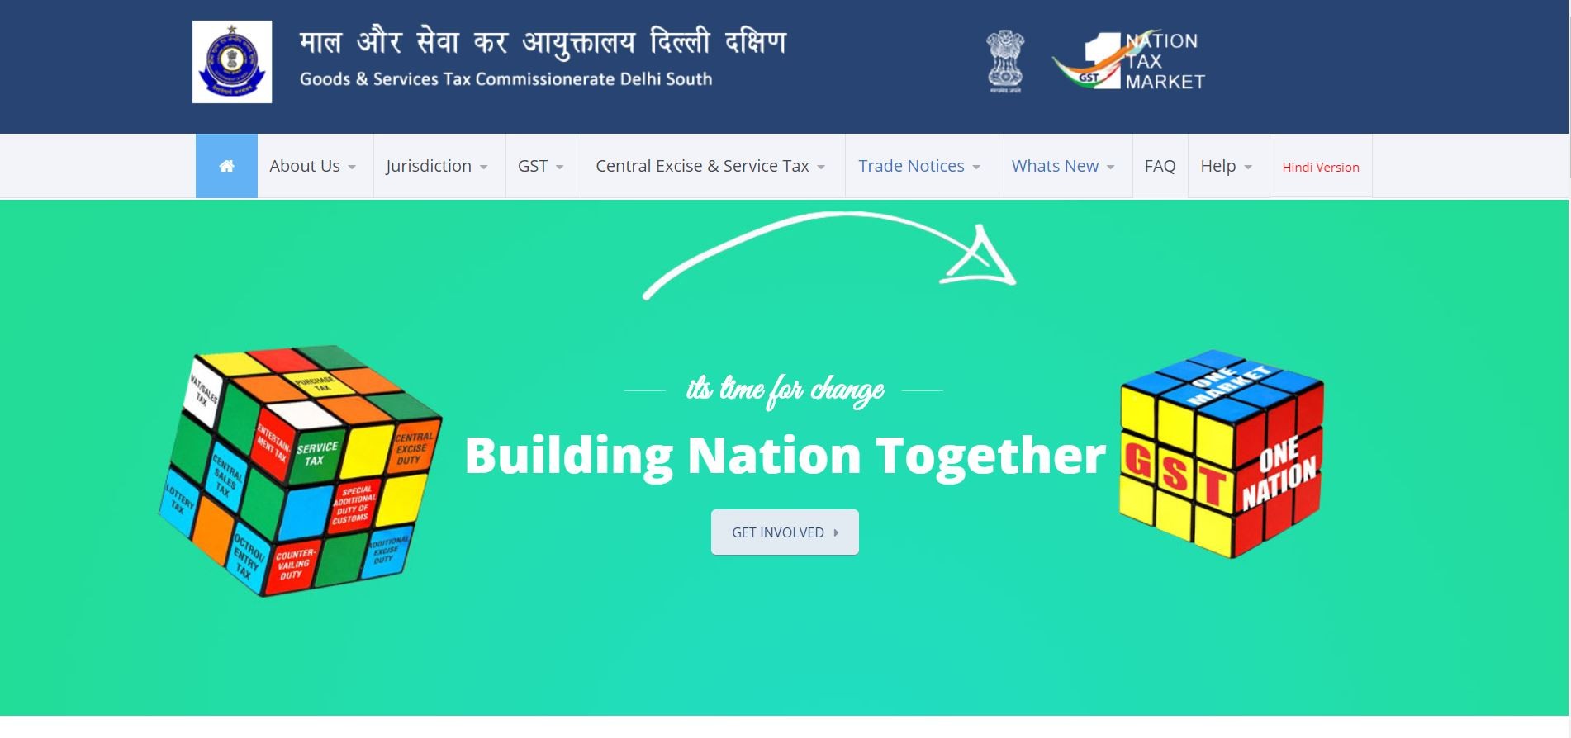
Task: Open the Jurisdiction dropdown
Action: tap(438, 166)
